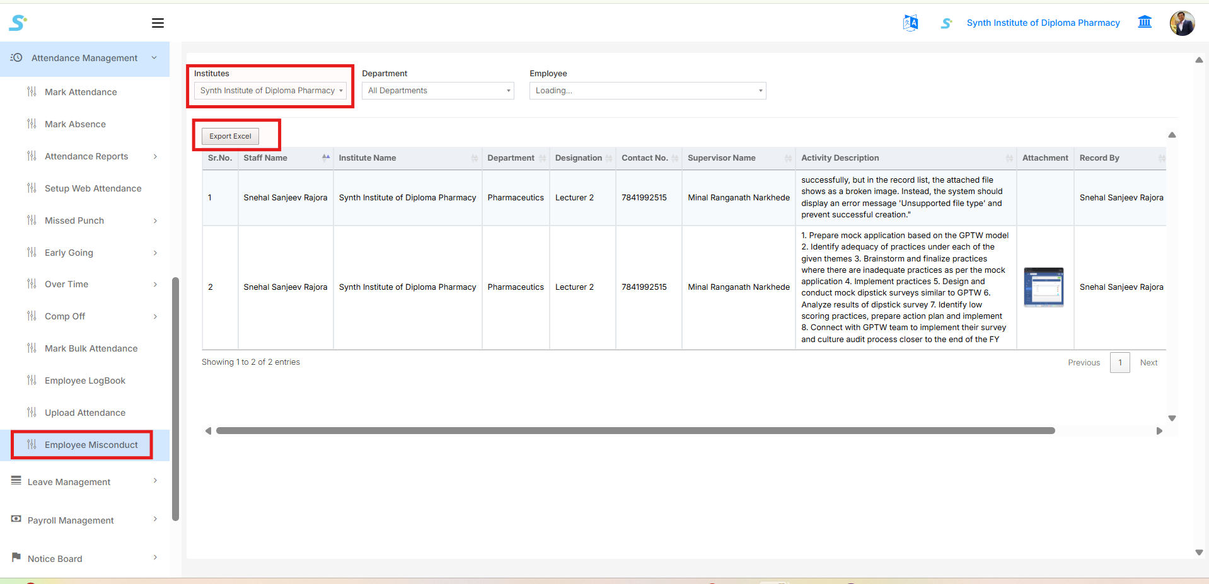This screenshot has height=584, width=1209.
Task: Open Employee LogBook menu item
Action: [x=85, y=381]
